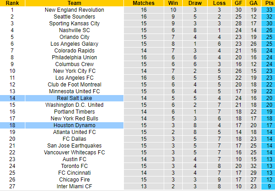Click Vancouver Whitecaps FC team name
Screen dimensions: 275x191
coord(74,152)
